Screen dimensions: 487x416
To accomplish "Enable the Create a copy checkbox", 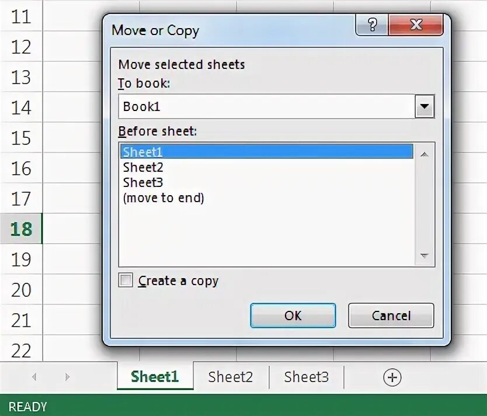I will pyautogui.click(x=126, y=280).
